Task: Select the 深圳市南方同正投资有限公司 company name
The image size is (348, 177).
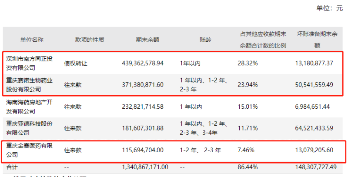Action: [x=29, y=63]
